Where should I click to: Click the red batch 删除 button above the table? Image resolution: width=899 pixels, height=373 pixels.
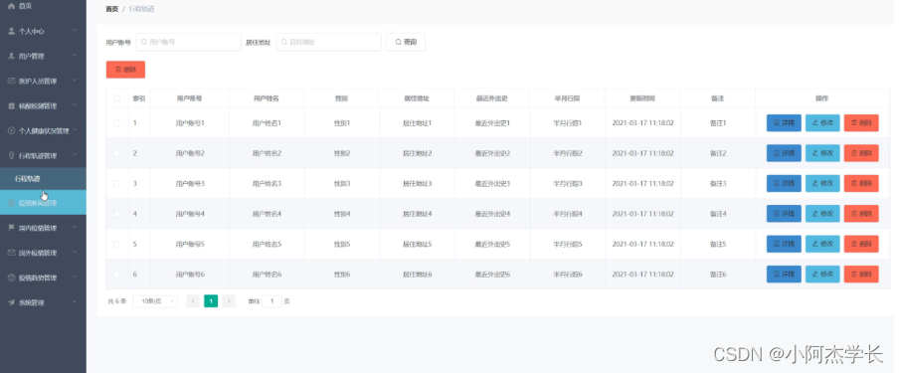125,70
